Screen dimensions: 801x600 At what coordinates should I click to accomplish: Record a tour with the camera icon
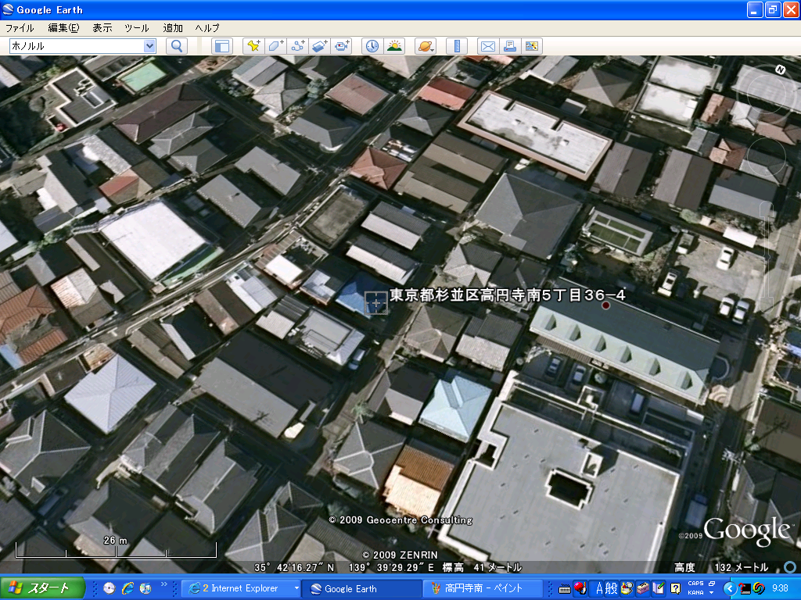[341, 46]
